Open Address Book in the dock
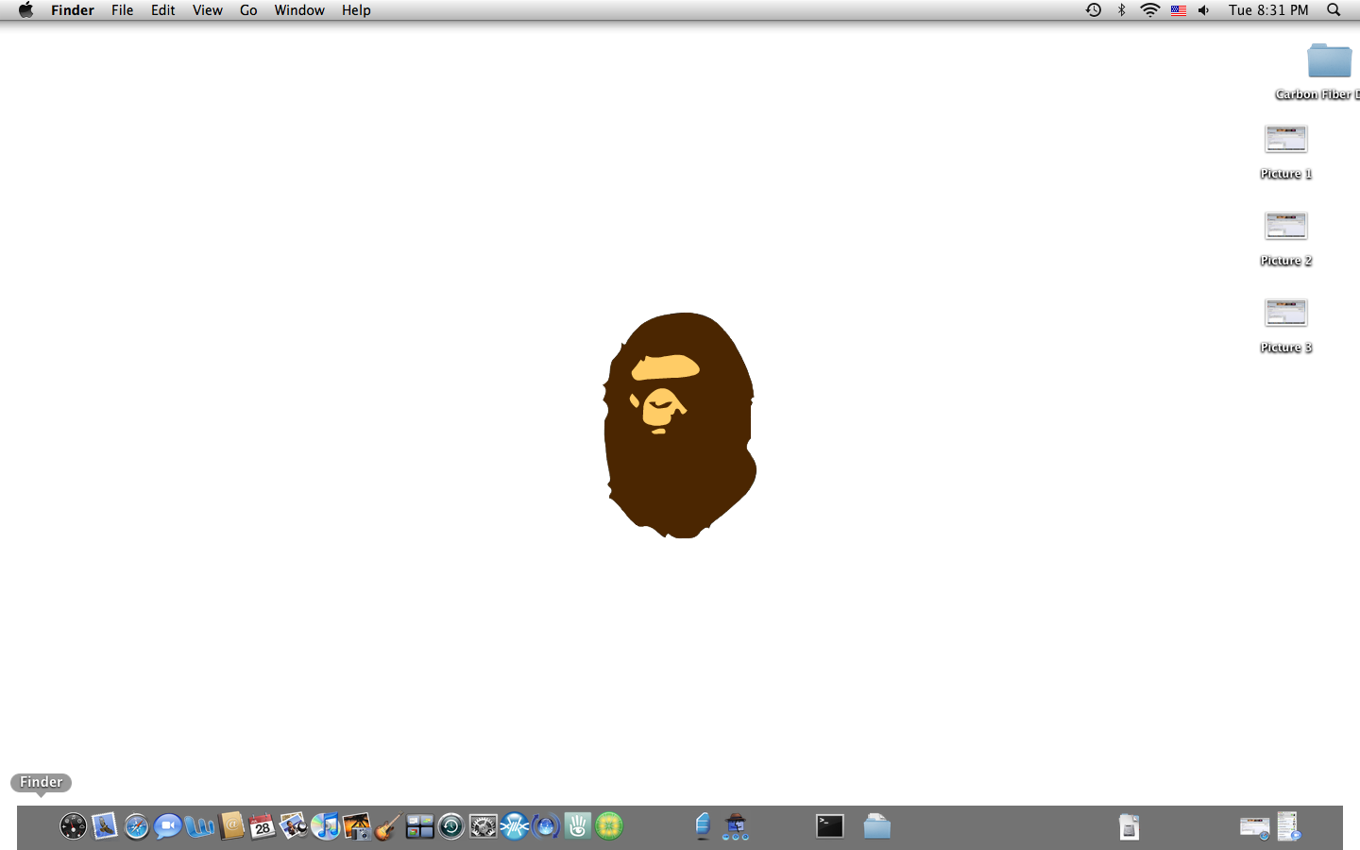Screen dimensions: 1360x850 pyautogui.click(x=231, y=826)
